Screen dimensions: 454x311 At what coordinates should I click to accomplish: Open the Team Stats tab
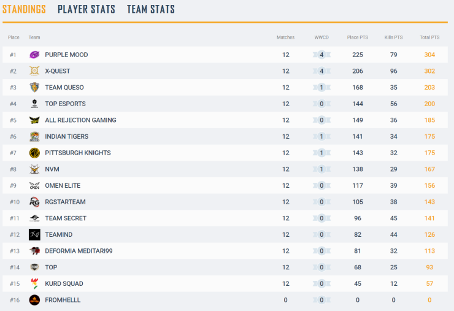(x=151, y=9)
